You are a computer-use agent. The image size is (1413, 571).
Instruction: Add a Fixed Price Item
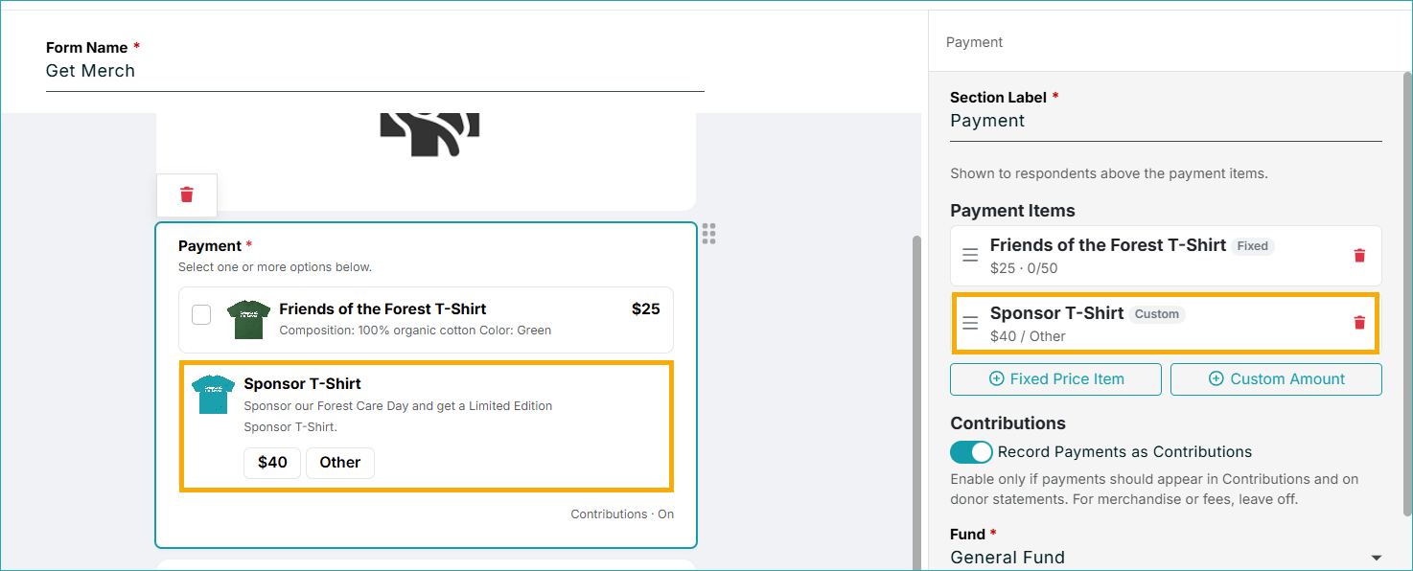pos(1055,379)
